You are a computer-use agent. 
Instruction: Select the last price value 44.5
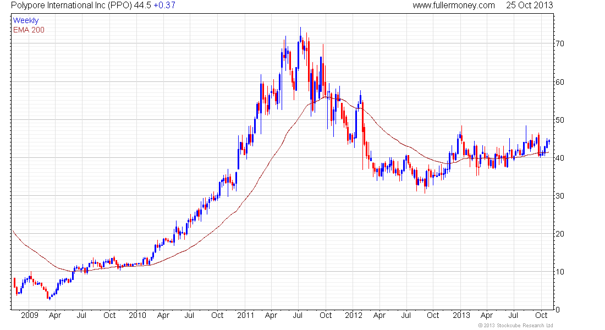[142, 5]
